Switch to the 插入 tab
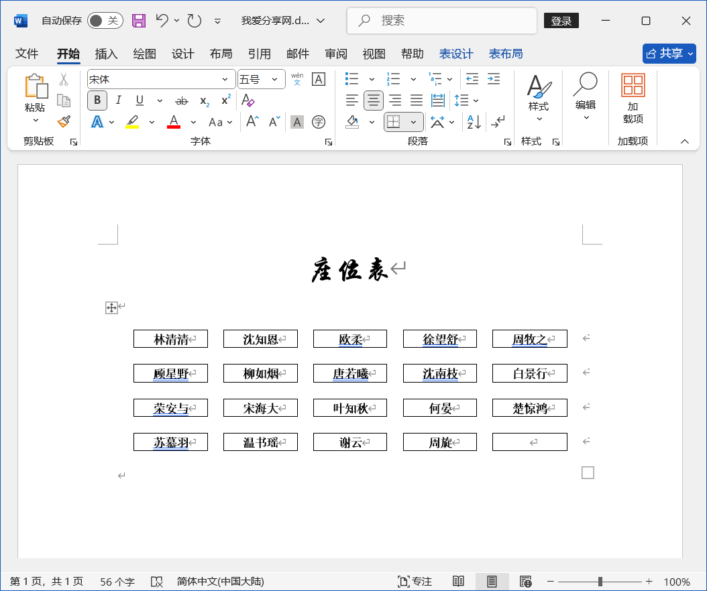707x591 pixels. point(107,54)
